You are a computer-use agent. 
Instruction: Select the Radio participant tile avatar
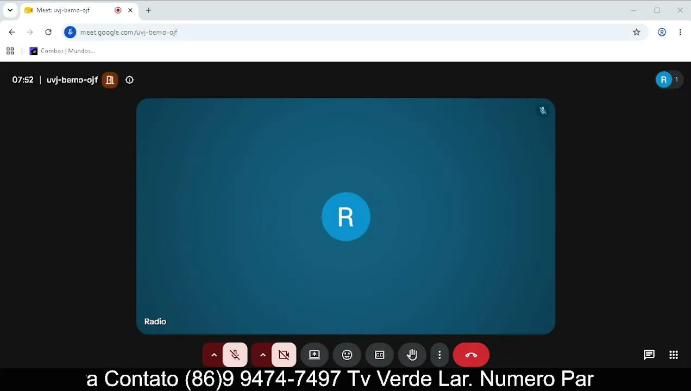(346, 217)
